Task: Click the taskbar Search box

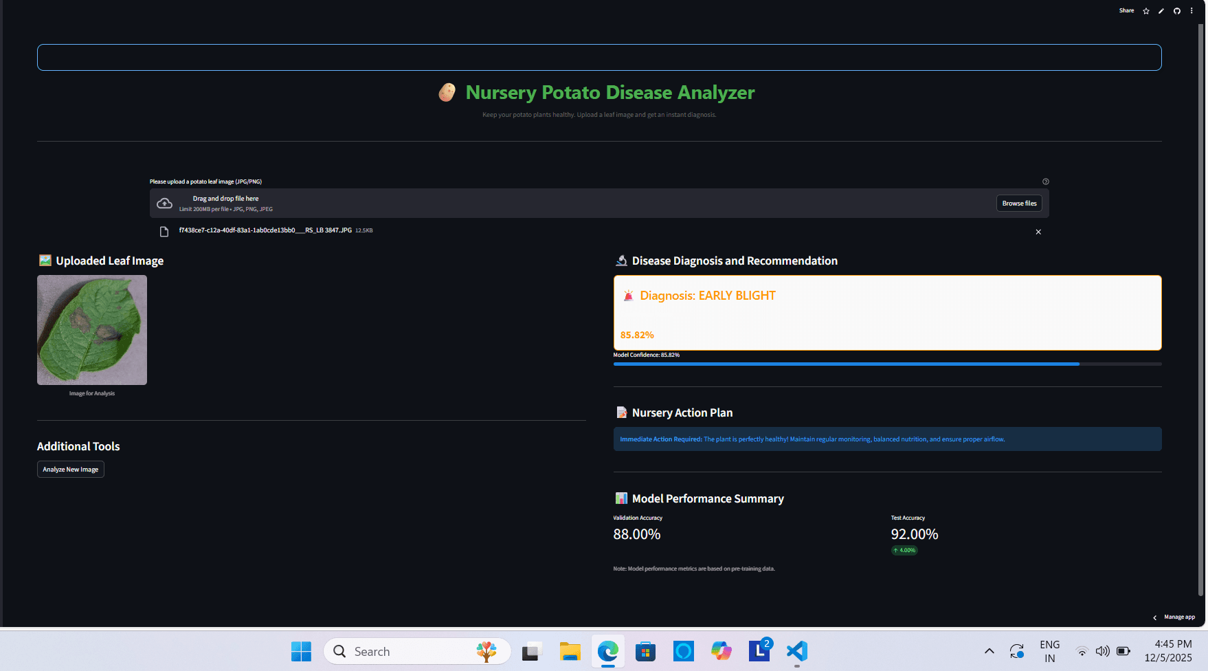Action: point(417,651)
